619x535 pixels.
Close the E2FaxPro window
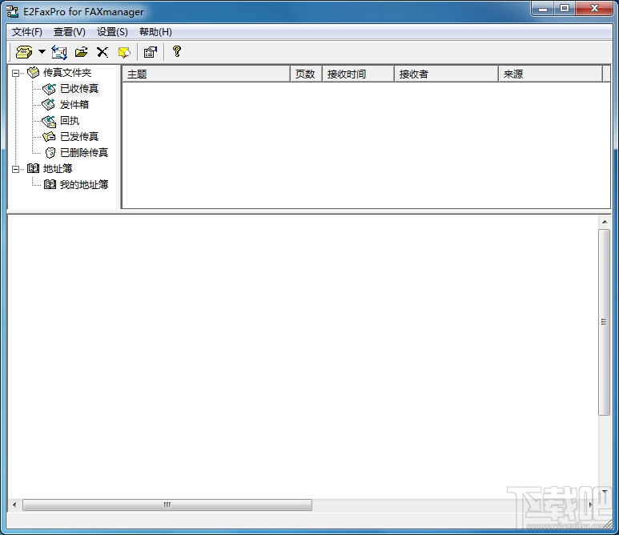point(594,9)
